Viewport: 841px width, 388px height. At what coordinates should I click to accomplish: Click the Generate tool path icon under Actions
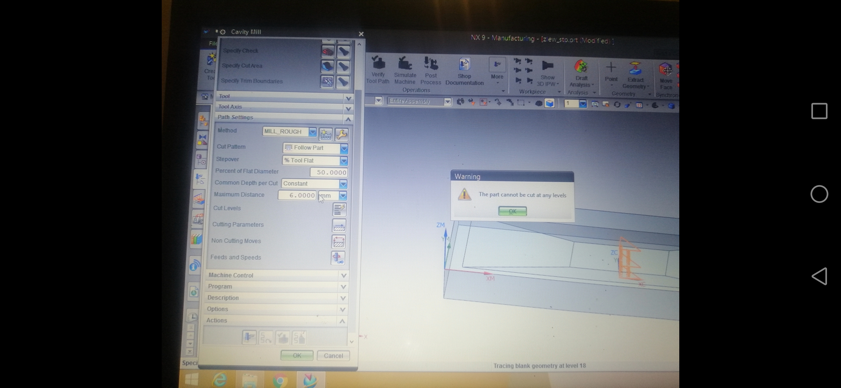point(249,338)
